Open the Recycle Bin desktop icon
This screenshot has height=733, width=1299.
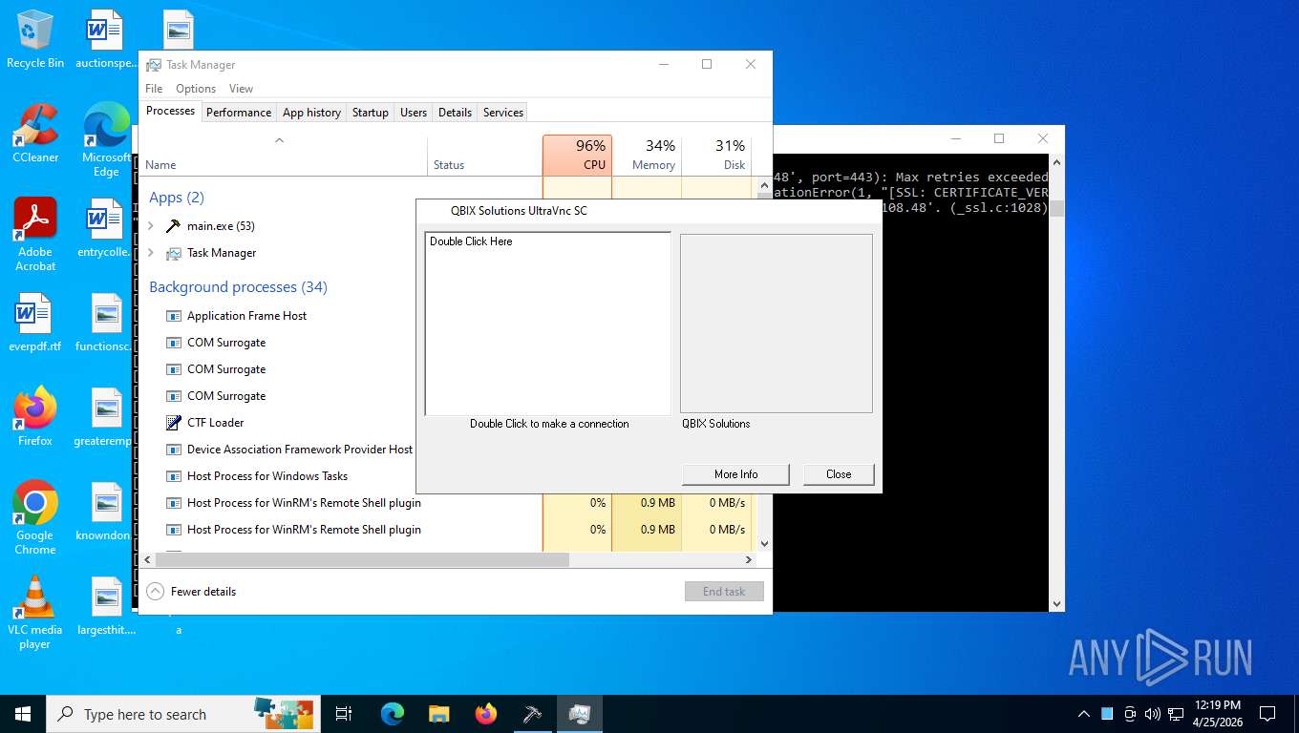(x=35, y=40)
